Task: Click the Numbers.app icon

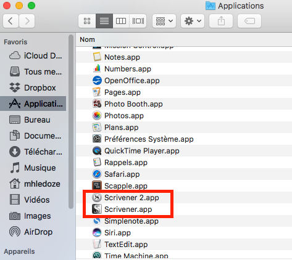Action: (x=97, y=68)
